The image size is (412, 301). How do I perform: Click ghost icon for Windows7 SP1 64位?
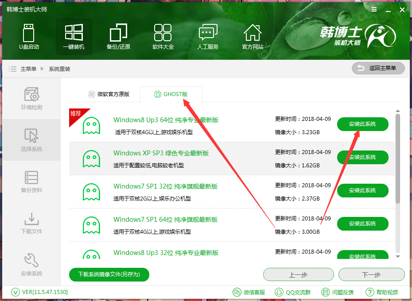pos(91,225)
